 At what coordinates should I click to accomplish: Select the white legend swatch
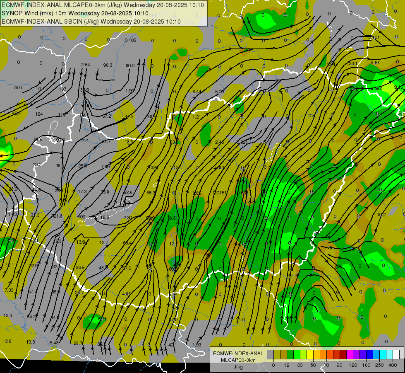(396, 354)
